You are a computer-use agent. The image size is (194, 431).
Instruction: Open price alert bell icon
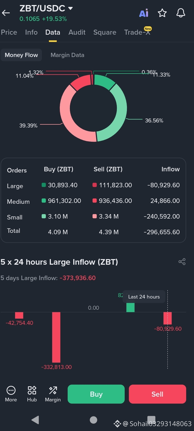pyautogui.click(x=181, y=13)
